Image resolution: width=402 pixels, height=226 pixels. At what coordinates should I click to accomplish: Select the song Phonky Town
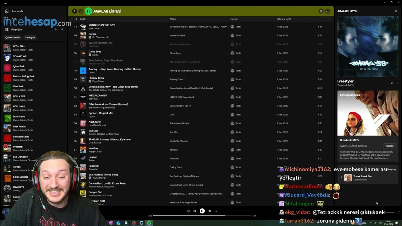pyautogui.click(x=96, y=78)
